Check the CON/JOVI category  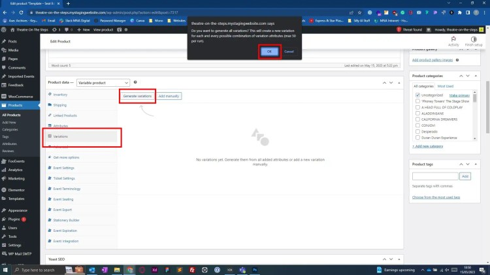point(417,125)
